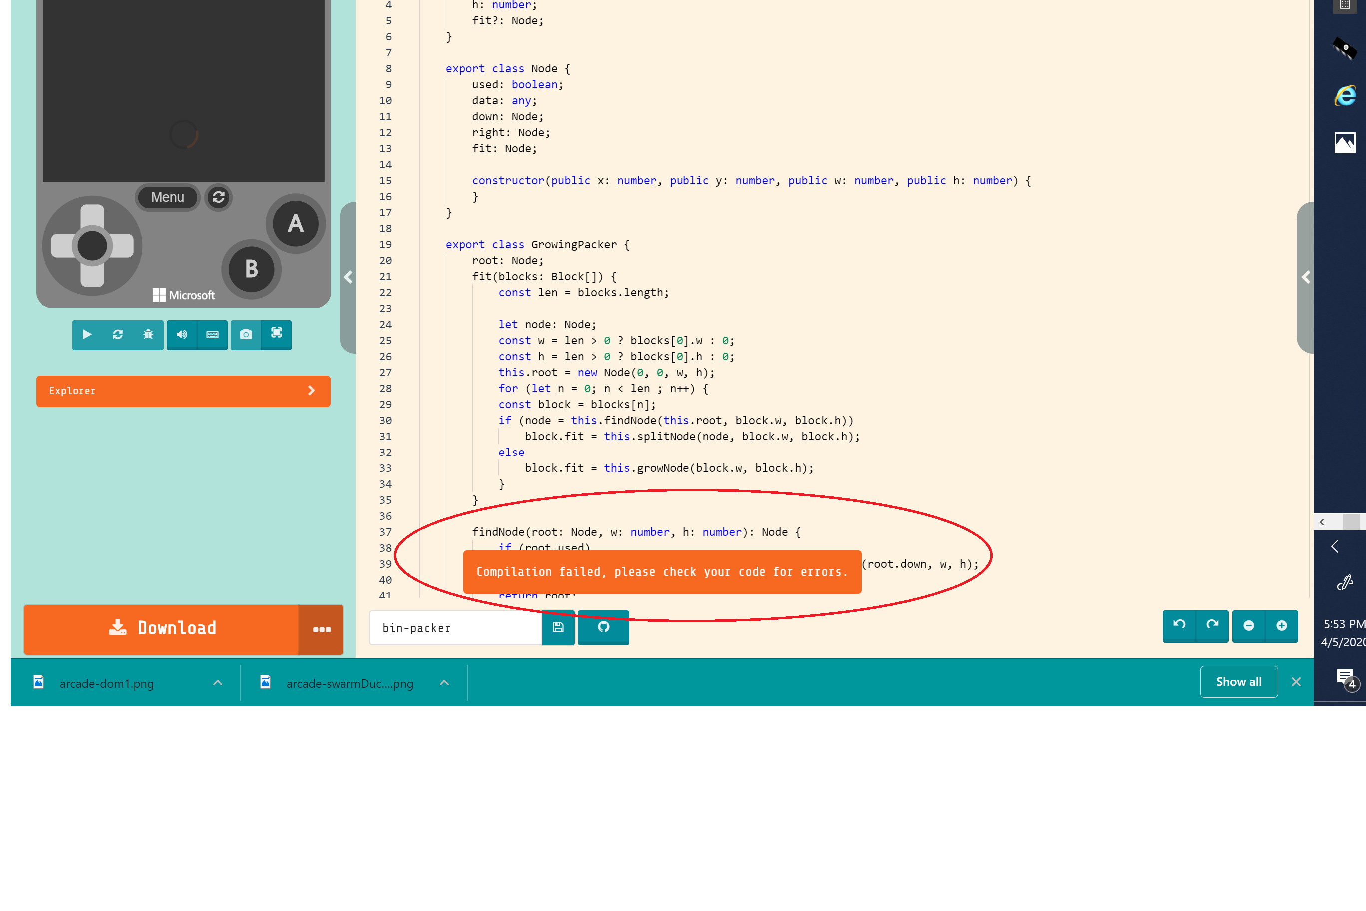1366x911 pixels.
Task: Expand the Explorer panel
Action: (183, 391)
